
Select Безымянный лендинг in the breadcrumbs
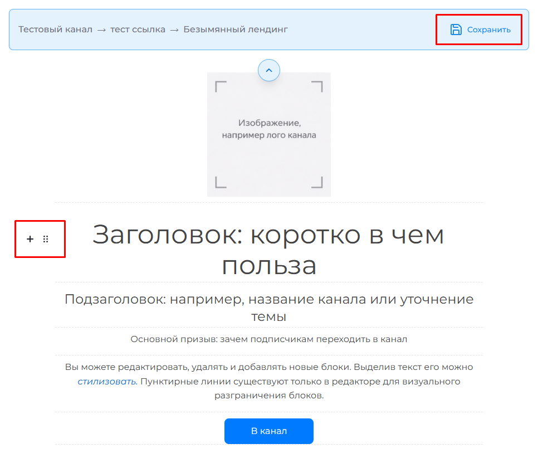236,29
